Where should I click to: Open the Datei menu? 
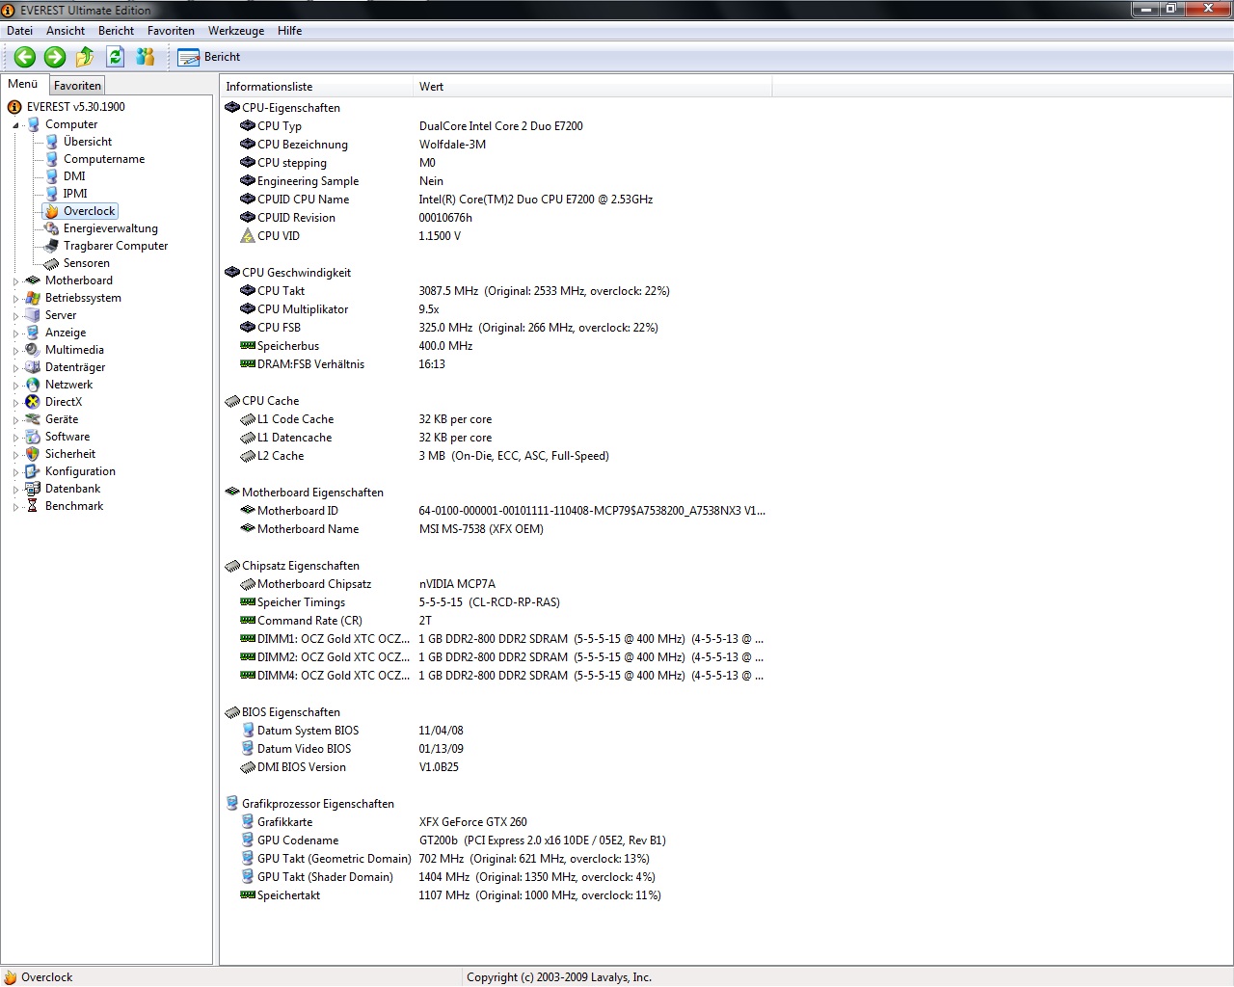coord(19,31)
